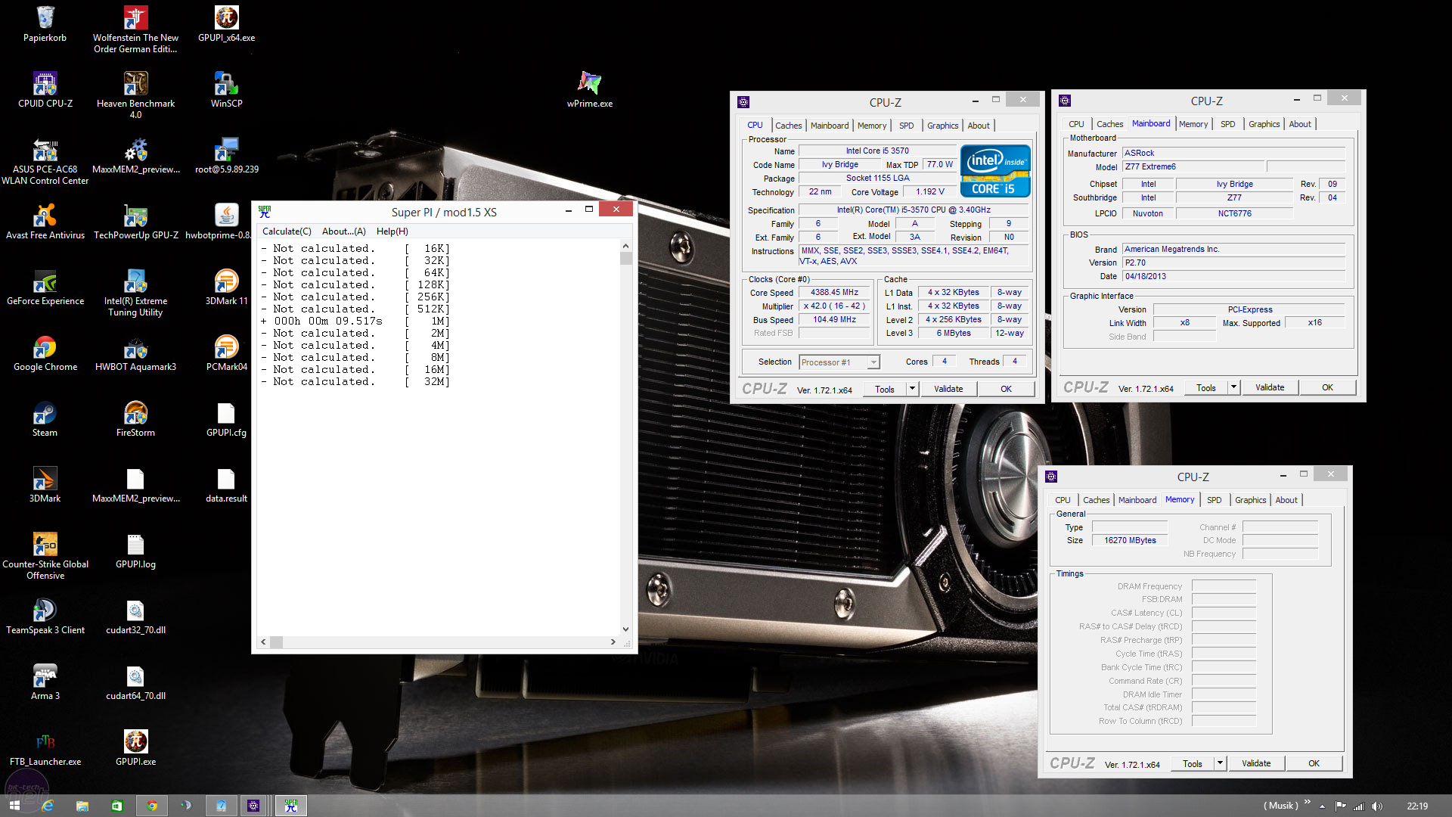Launch Counter-Strike Global Offensive shortcut
The height and width of the screenshot is (817, 1452).
point(45,556)
